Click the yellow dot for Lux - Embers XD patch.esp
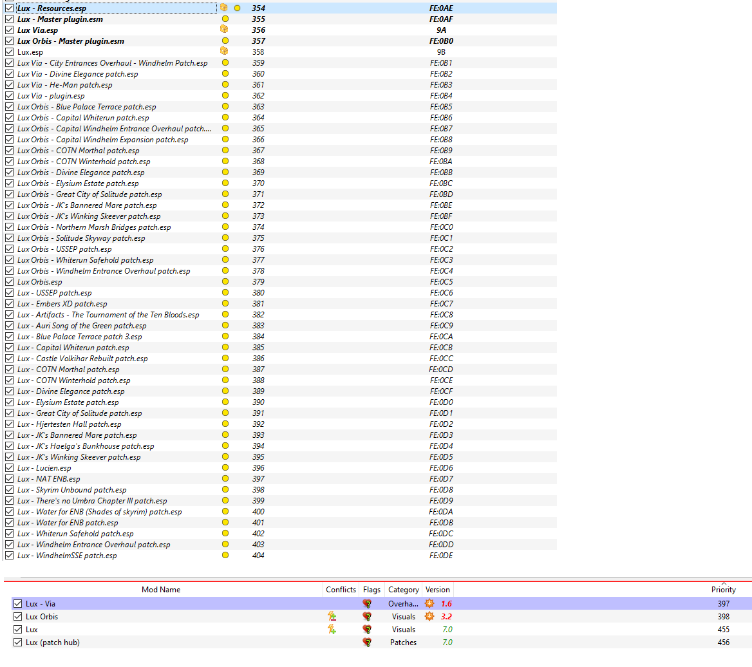The image size is (752, 667). [225, 303]
